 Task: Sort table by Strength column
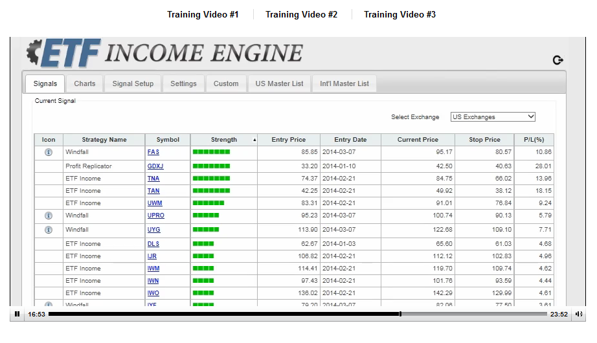(224, 140)
